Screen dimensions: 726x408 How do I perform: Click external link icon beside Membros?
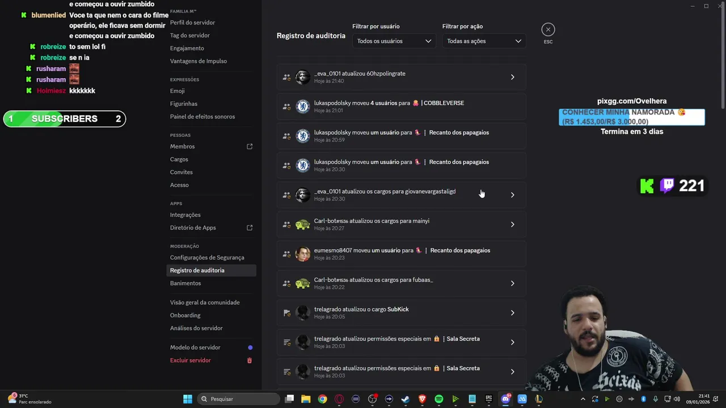click(x=250, y=146)
